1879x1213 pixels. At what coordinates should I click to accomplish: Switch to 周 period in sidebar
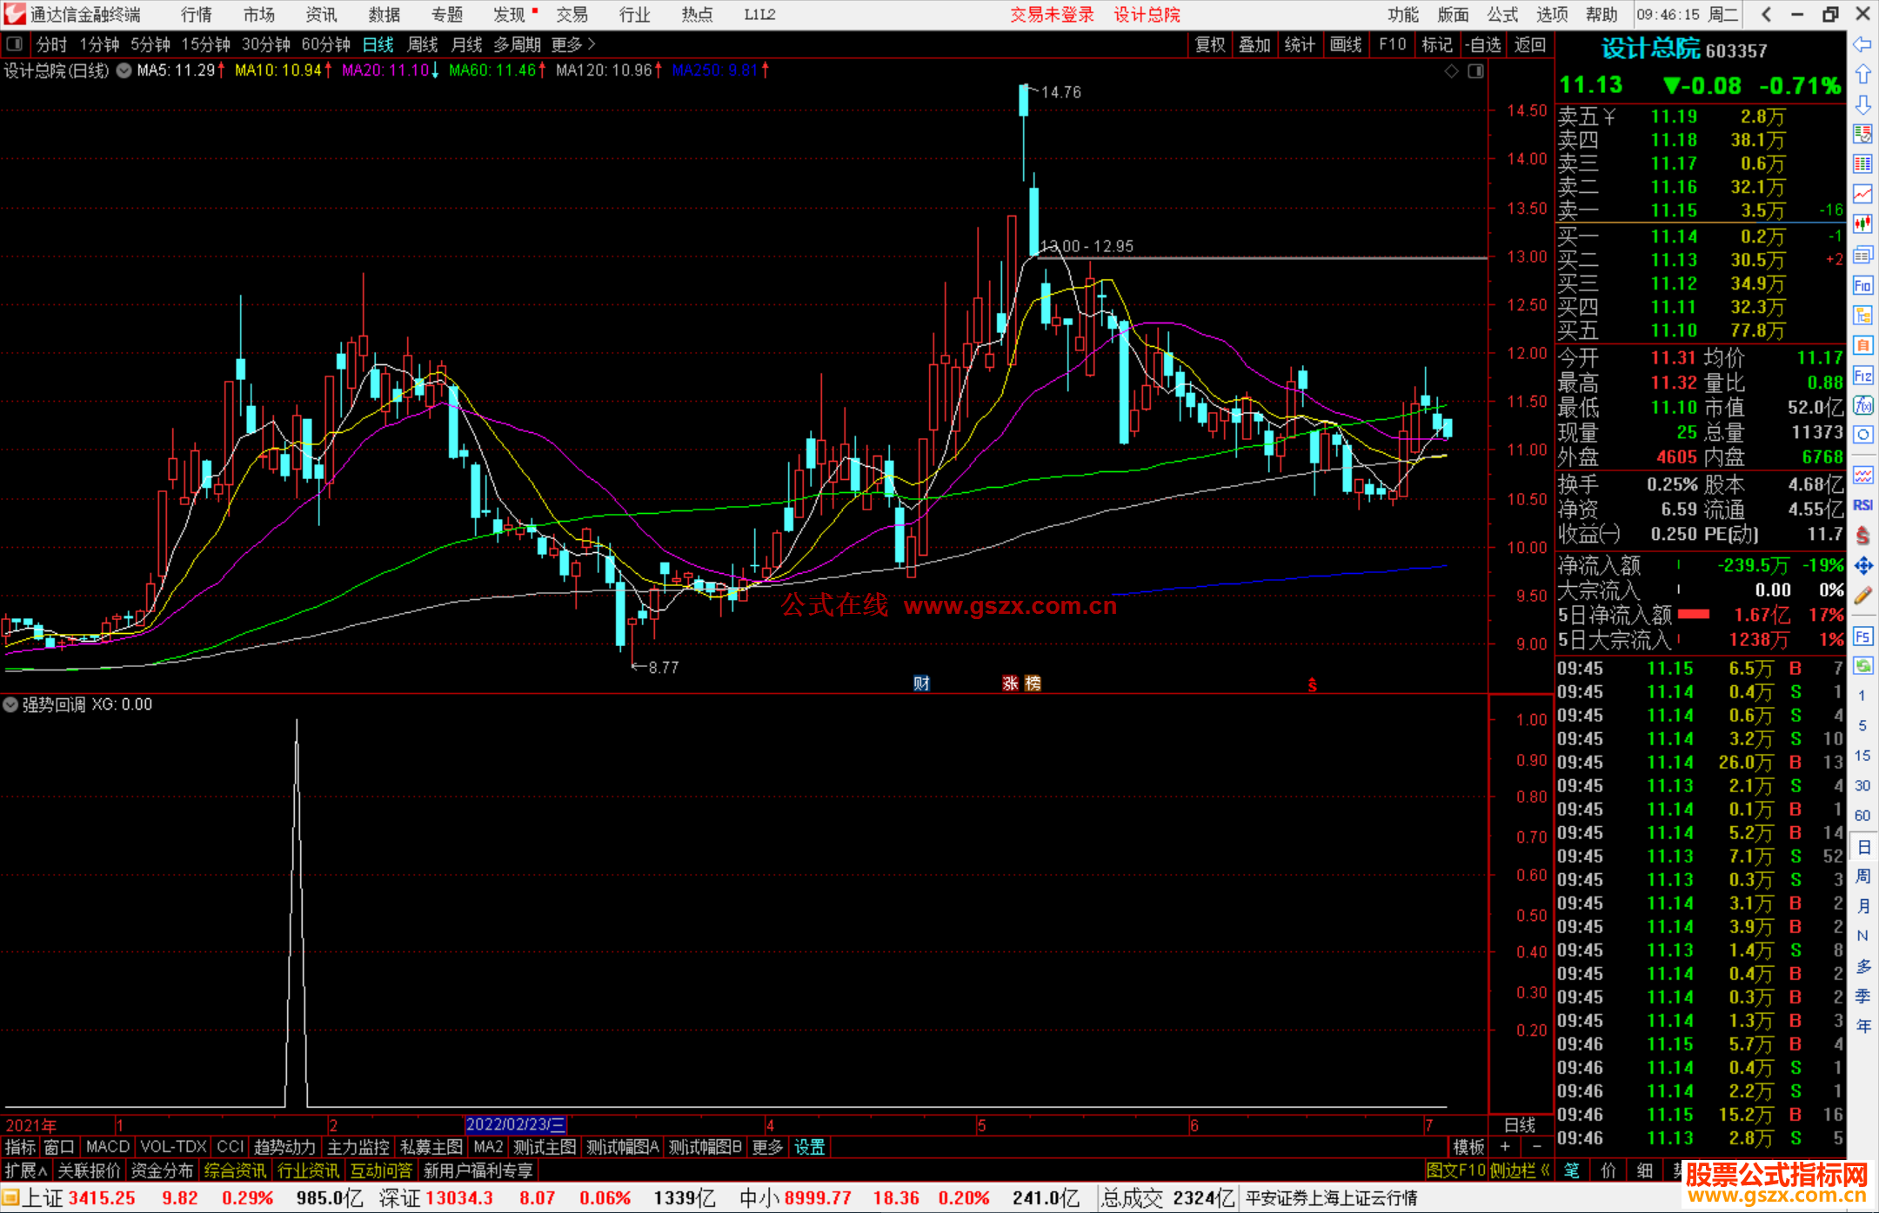pyautogui.click(x=1862, y=876)
